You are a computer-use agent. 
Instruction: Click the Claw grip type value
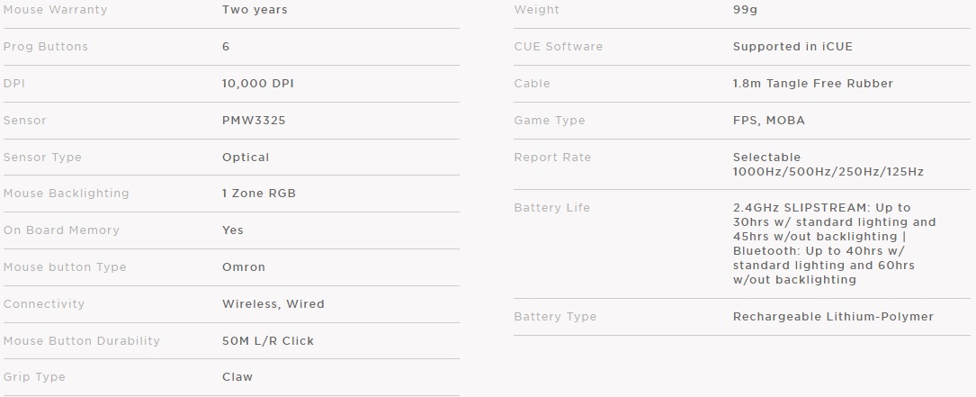pyautogui.click(x=237, y=377)
